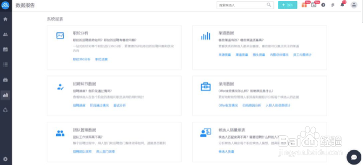Open the 员工内推统计 link
The width and height of the screenshot is (363, 165).
point(302,55)
